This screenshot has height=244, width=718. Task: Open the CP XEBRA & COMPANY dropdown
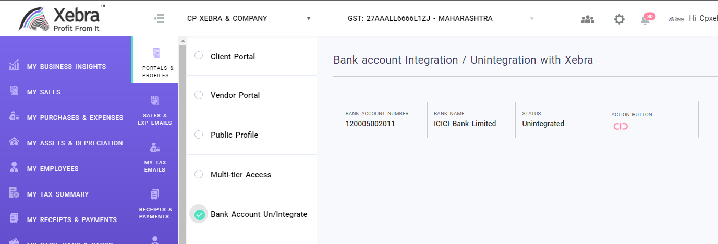[249, 18]
